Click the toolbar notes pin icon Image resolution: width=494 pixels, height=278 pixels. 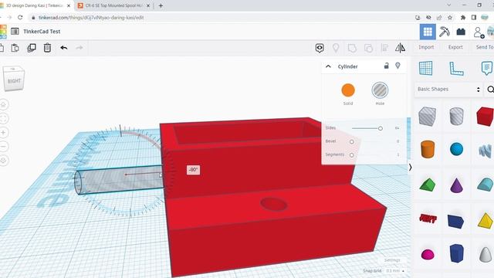pos(336,48)
